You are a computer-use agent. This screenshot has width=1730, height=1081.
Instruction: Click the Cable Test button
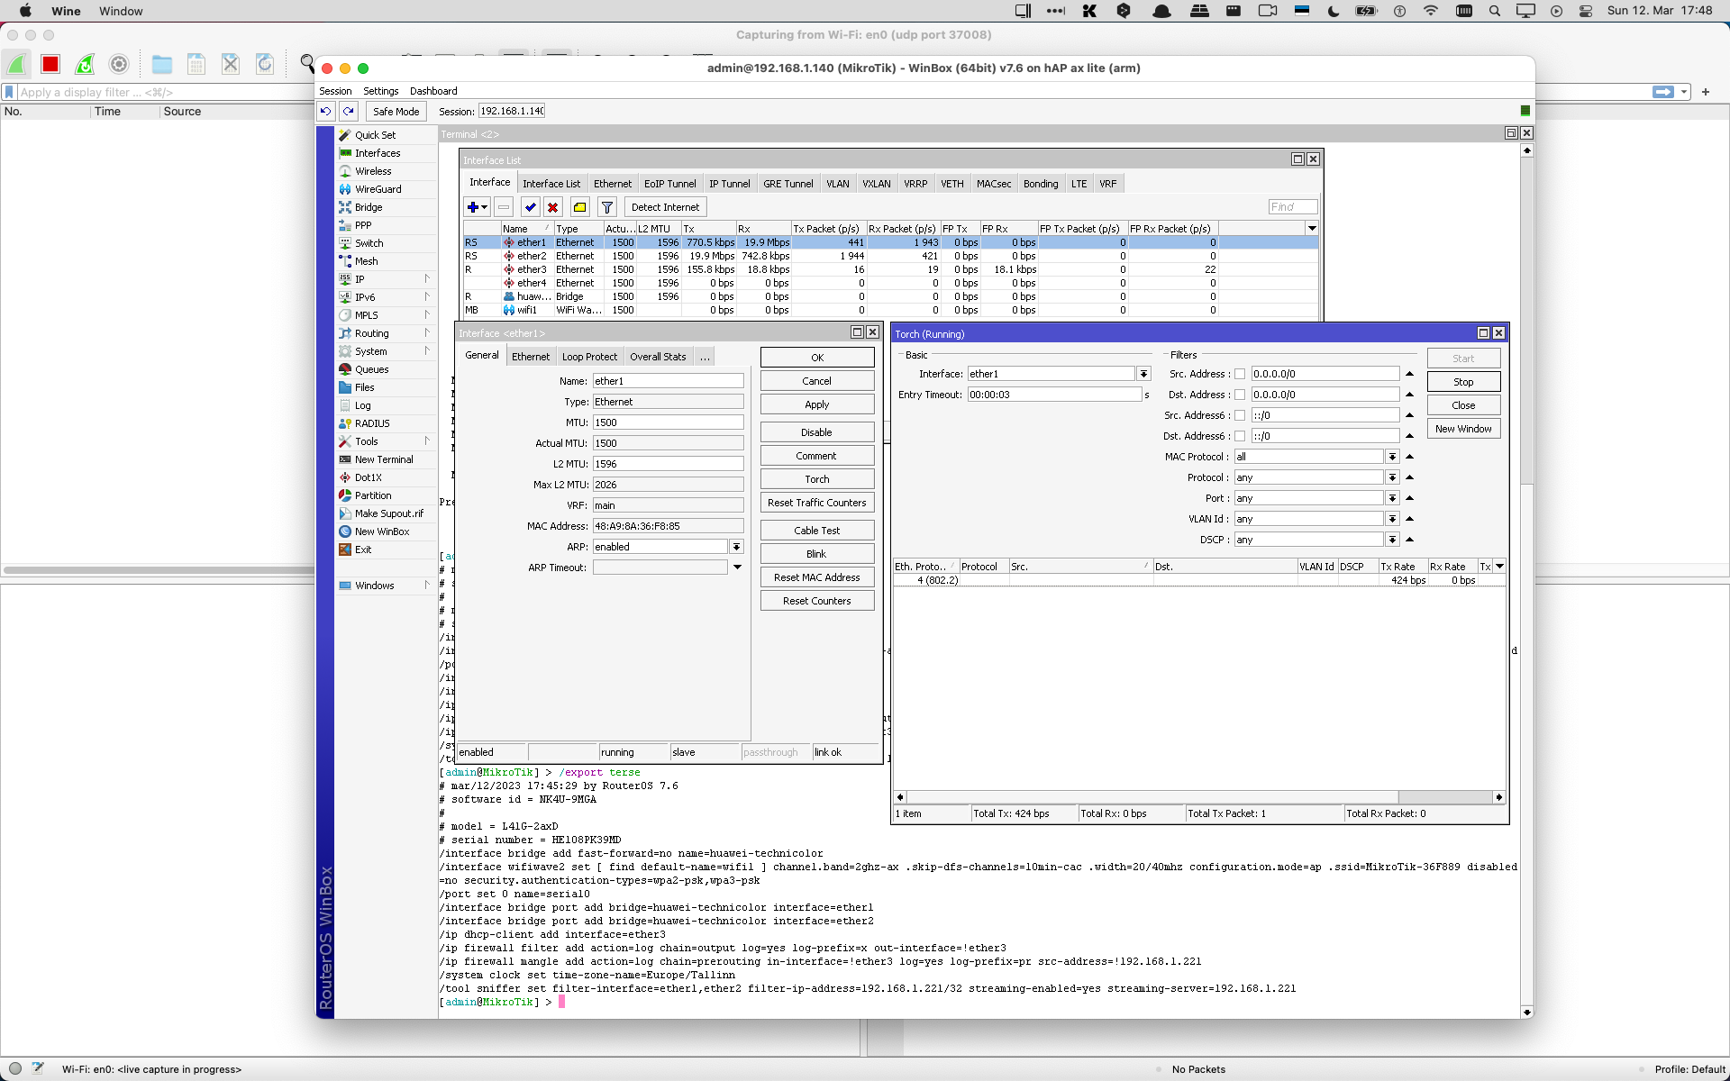pyautogui.click(x=817, y=531)
